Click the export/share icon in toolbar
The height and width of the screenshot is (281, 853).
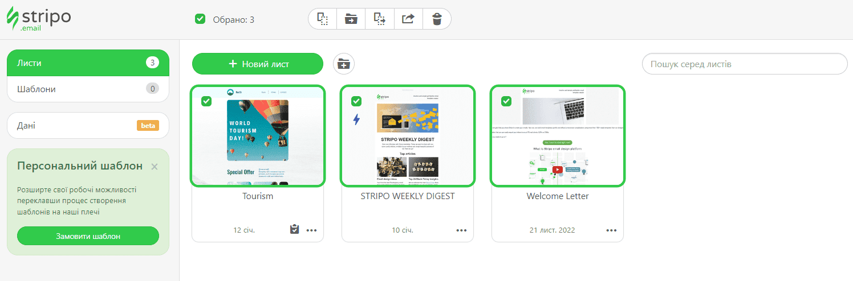408,19
